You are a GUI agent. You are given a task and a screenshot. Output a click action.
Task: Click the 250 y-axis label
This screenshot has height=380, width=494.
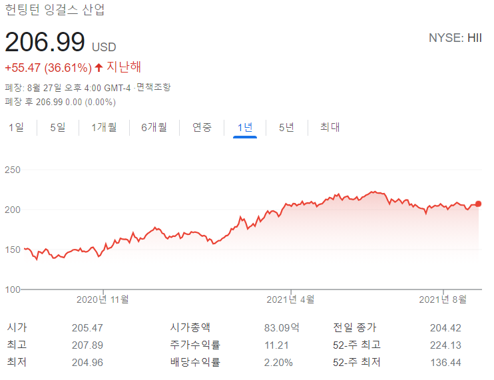(x=12, y=170)
